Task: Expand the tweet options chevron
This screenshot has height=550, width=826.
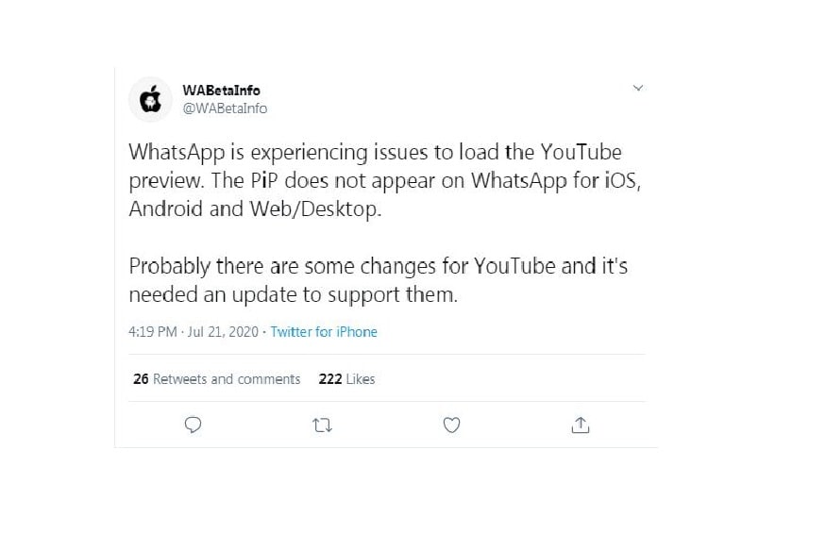Action: click(x=638, y=88)
